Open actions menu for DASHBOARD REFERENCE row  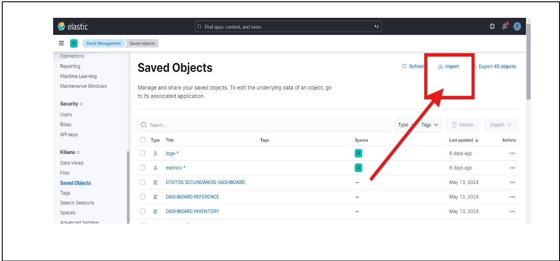(512, 197)
